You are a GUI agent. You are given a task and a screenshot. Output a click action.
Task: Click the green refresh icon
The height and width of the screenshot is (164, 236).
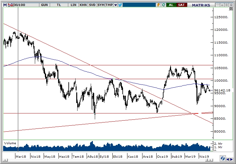[x=164, y=5]
